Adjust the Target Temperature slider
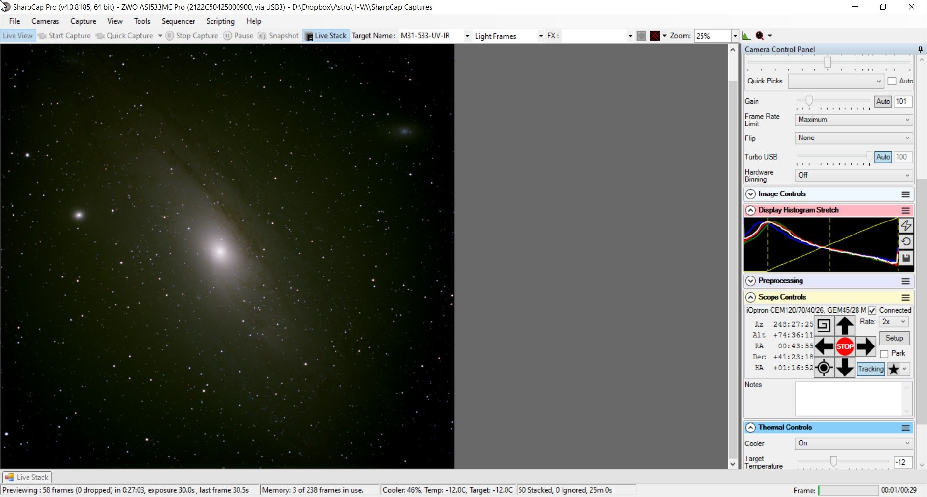This screenshot has width=927, height=497. click(x=833, y=462)
